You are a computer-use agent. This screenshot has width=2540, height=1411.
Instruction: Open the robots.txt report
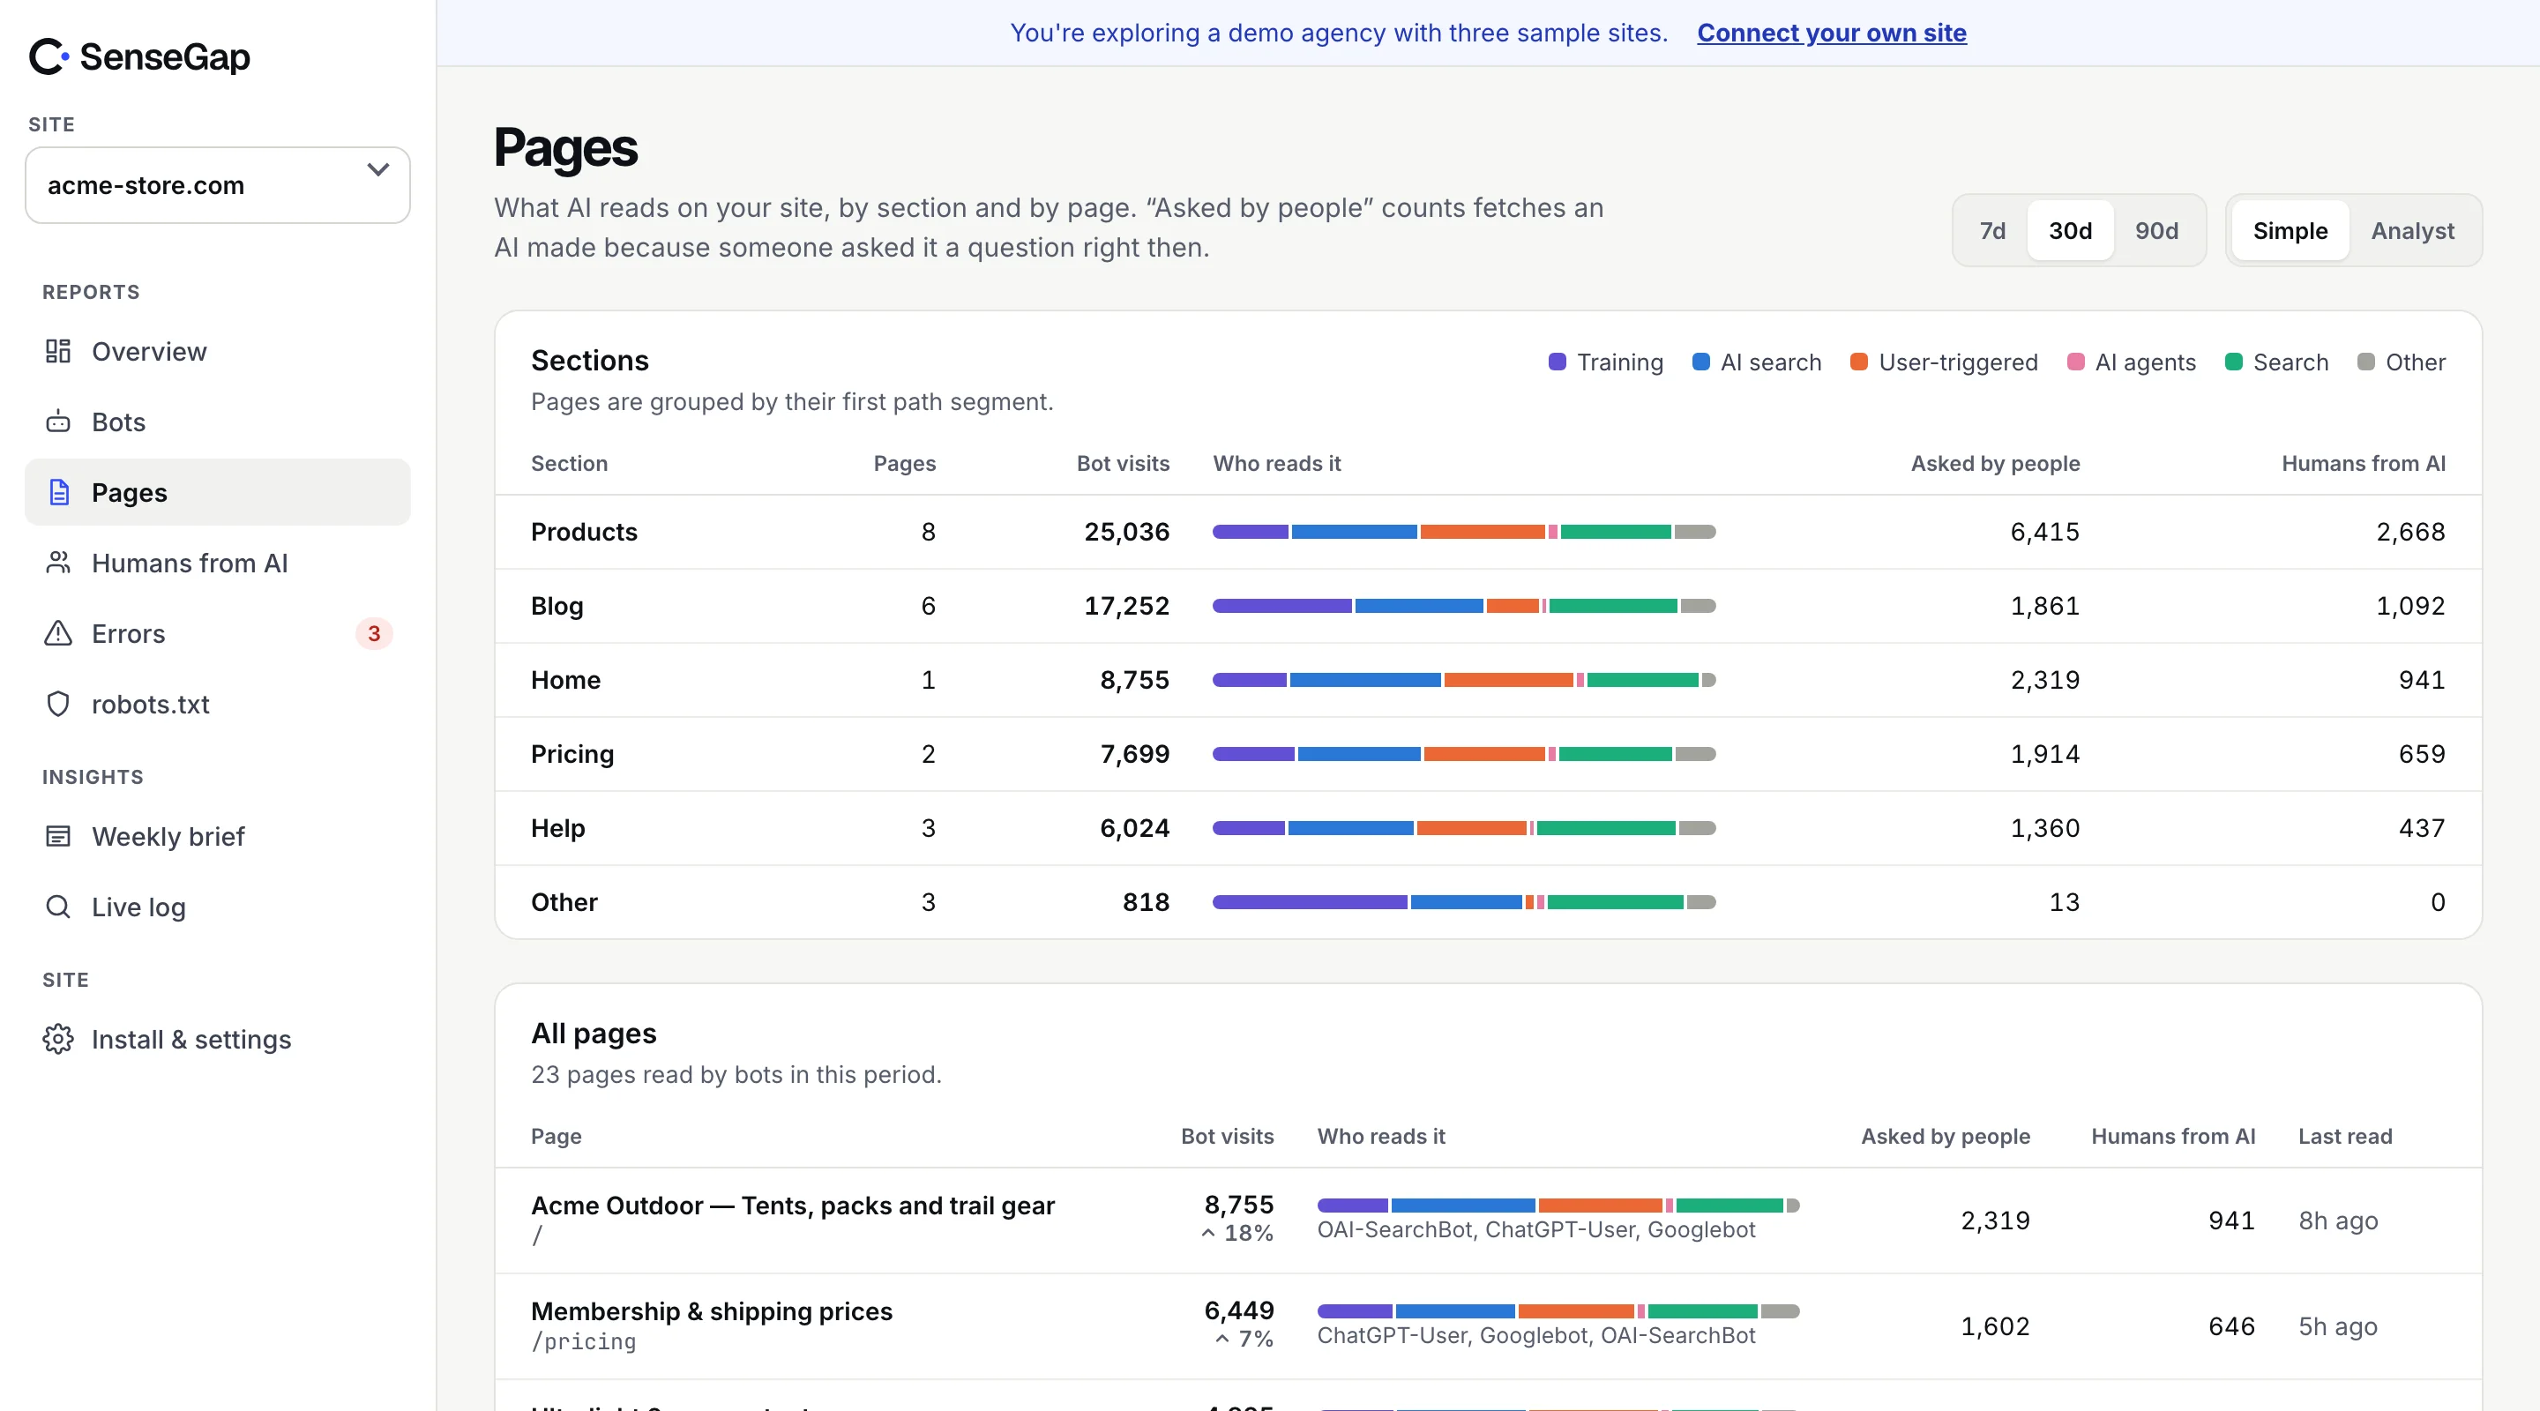[x=217, y=704]
